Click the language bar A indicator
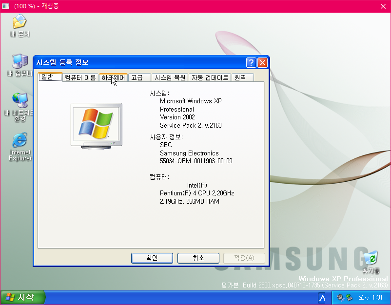This screenshot has width=391, height=305. point(322,298)
